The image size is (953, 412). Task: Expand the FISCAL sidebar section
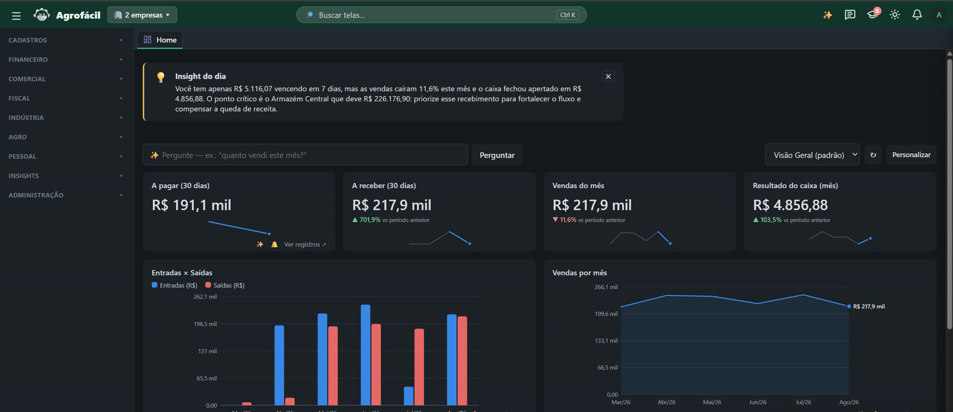66,98
